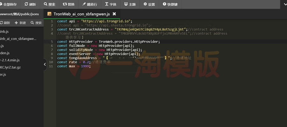Click 刷新 (Refresh) in the top toolbar
This screenshot has height=127, width=287.
(30, 4)
